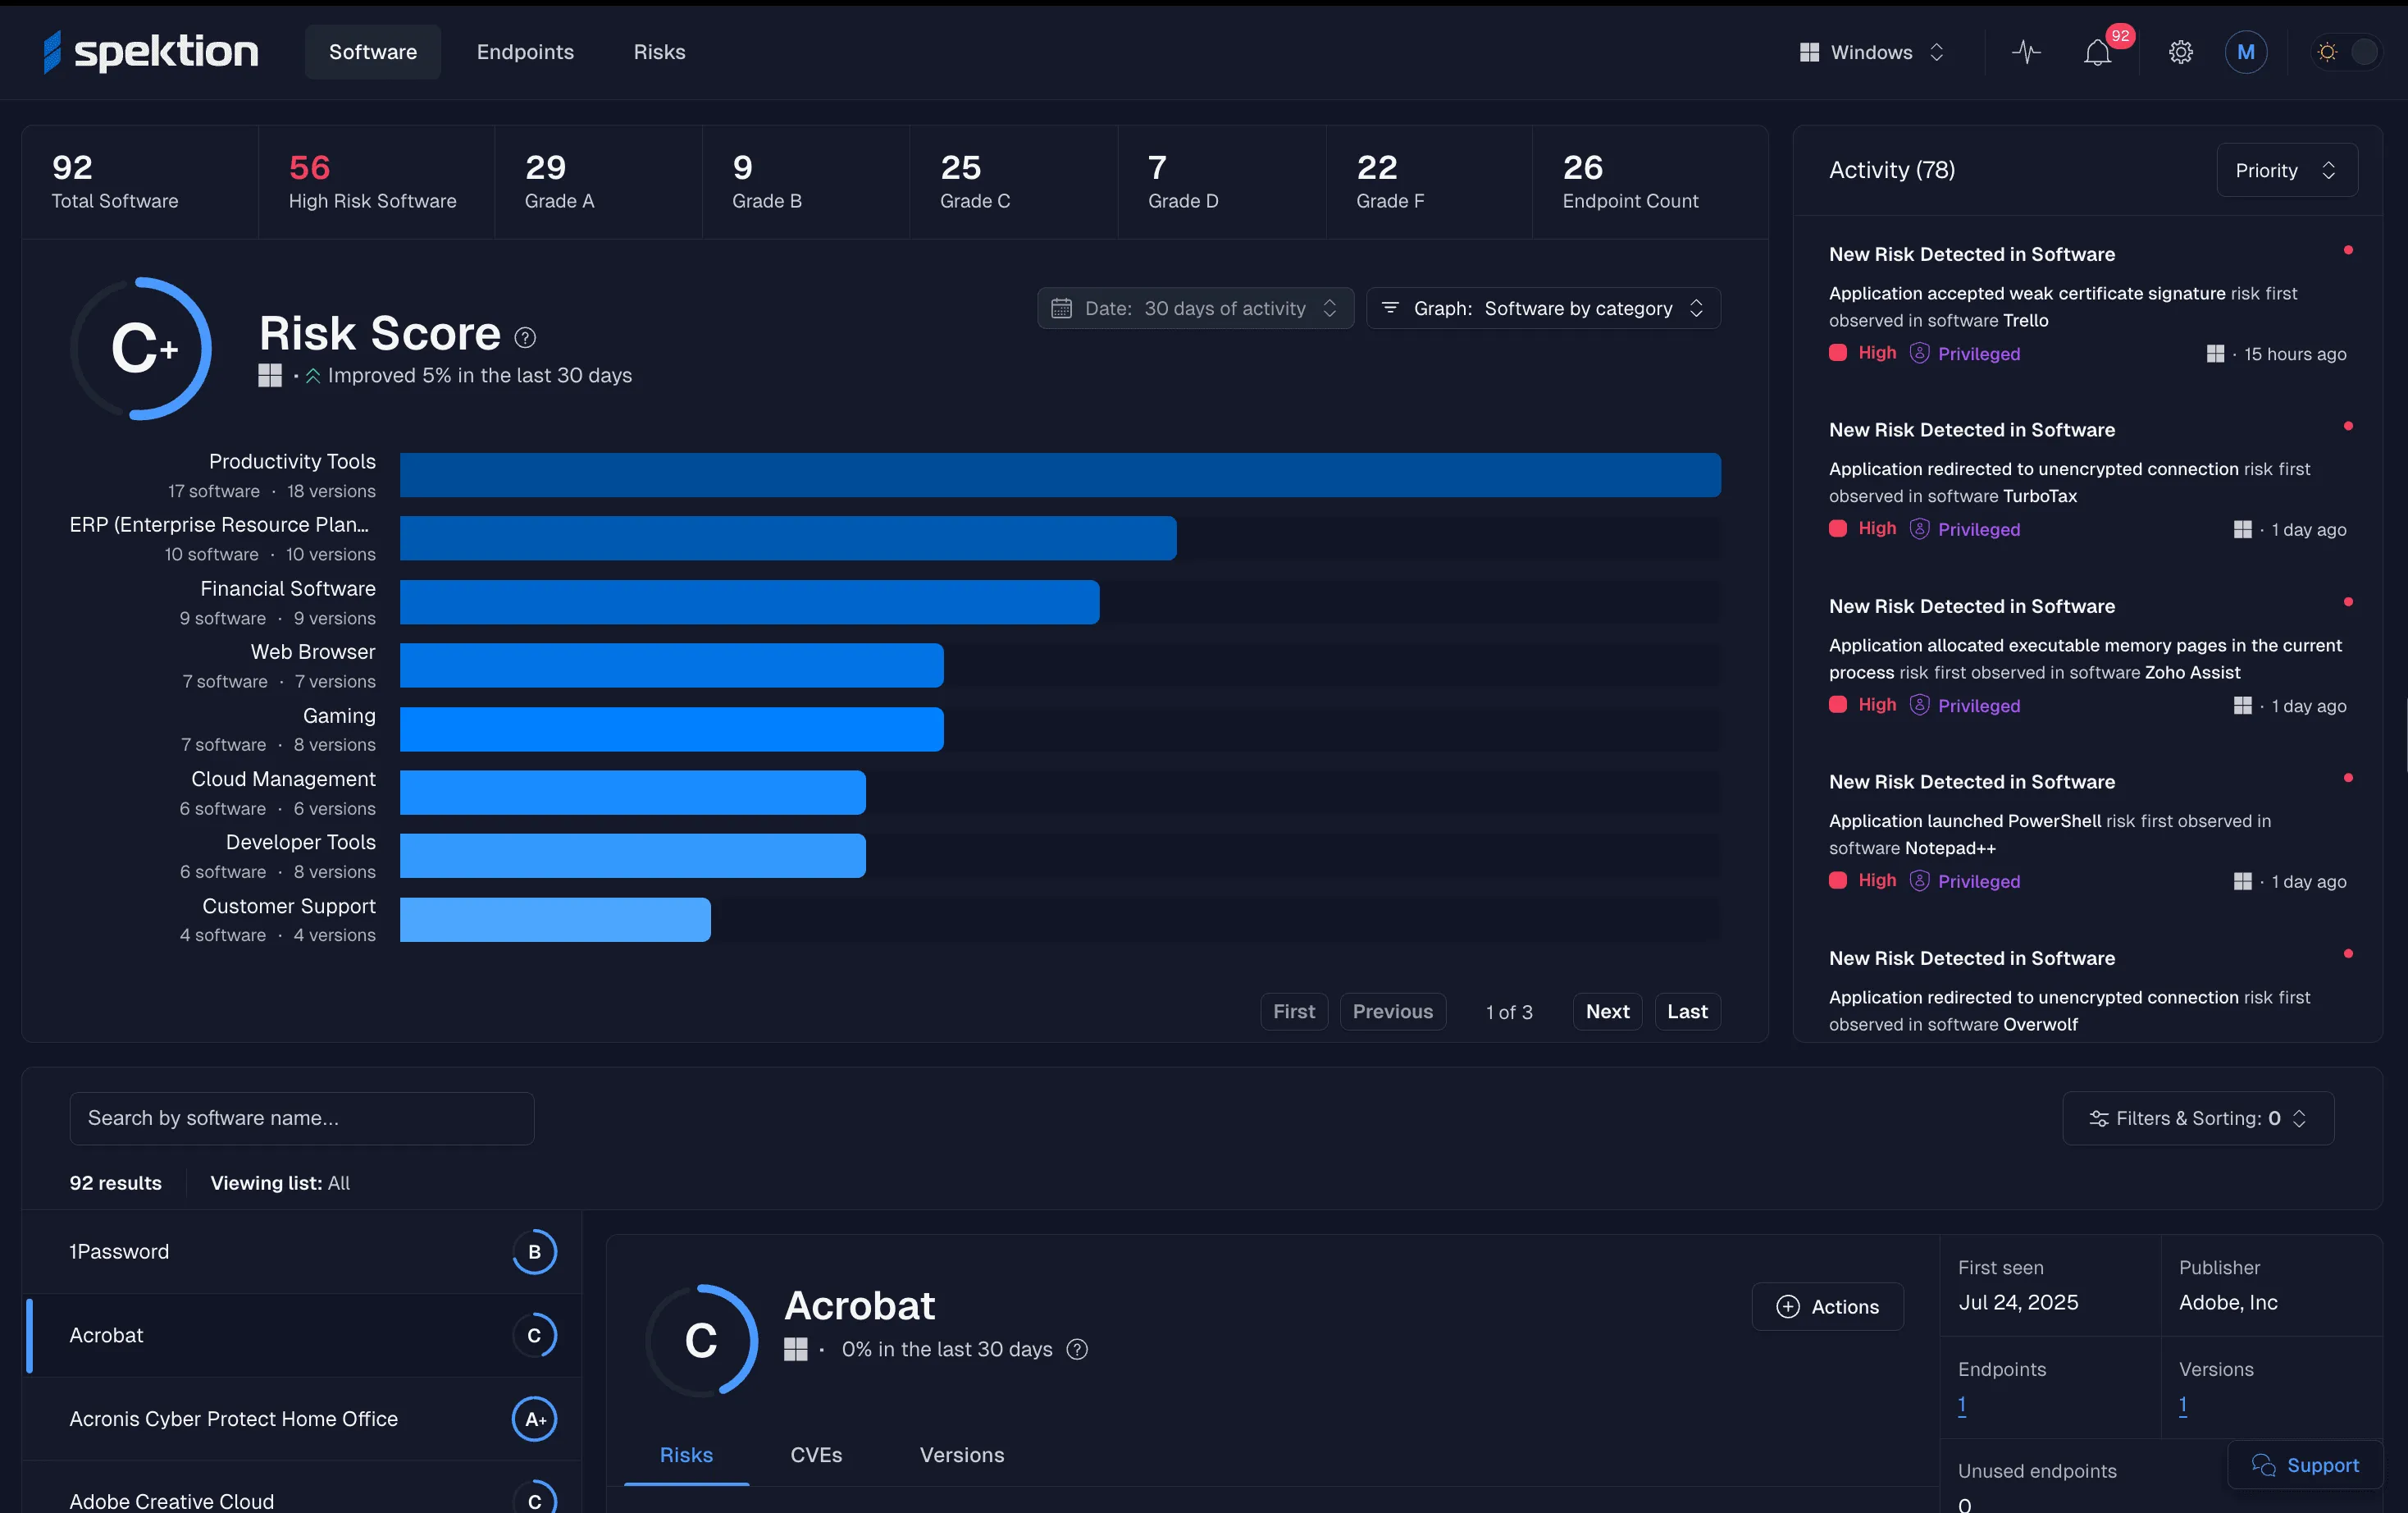2408x1513 pixels.
Task: Click the improvement arrow next to Improved 5%
Action: point(313,377)
